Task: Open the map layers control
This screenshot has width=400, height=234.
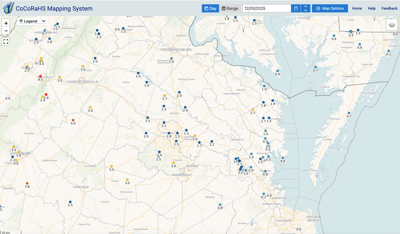Action: 392,25
